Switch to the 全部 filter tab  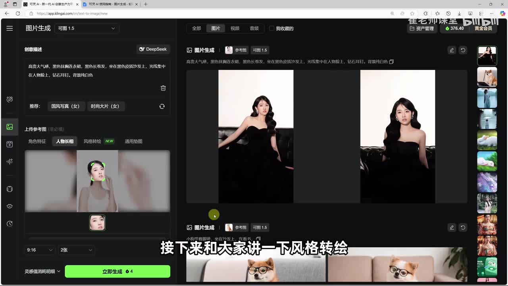click(196, 28)
